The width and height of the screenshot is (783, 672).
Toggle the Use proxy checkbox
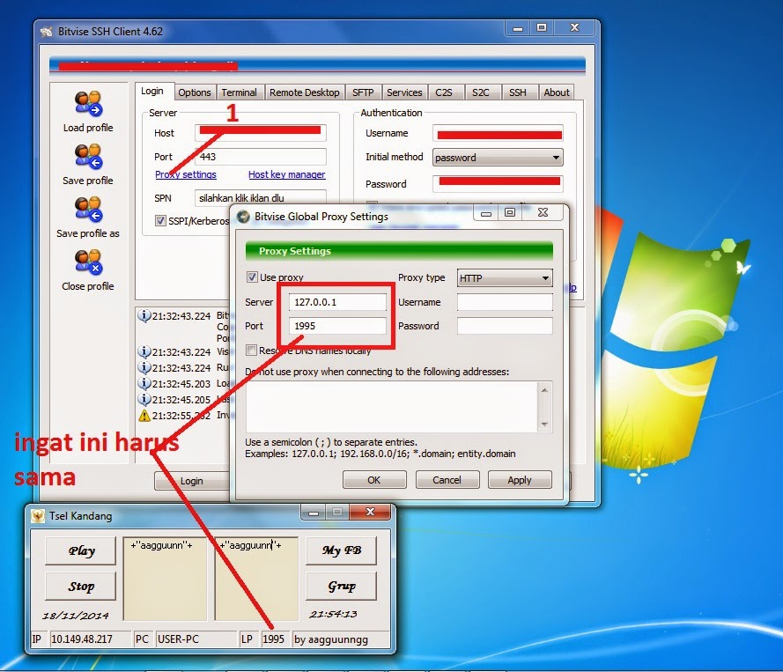[252, 277]
